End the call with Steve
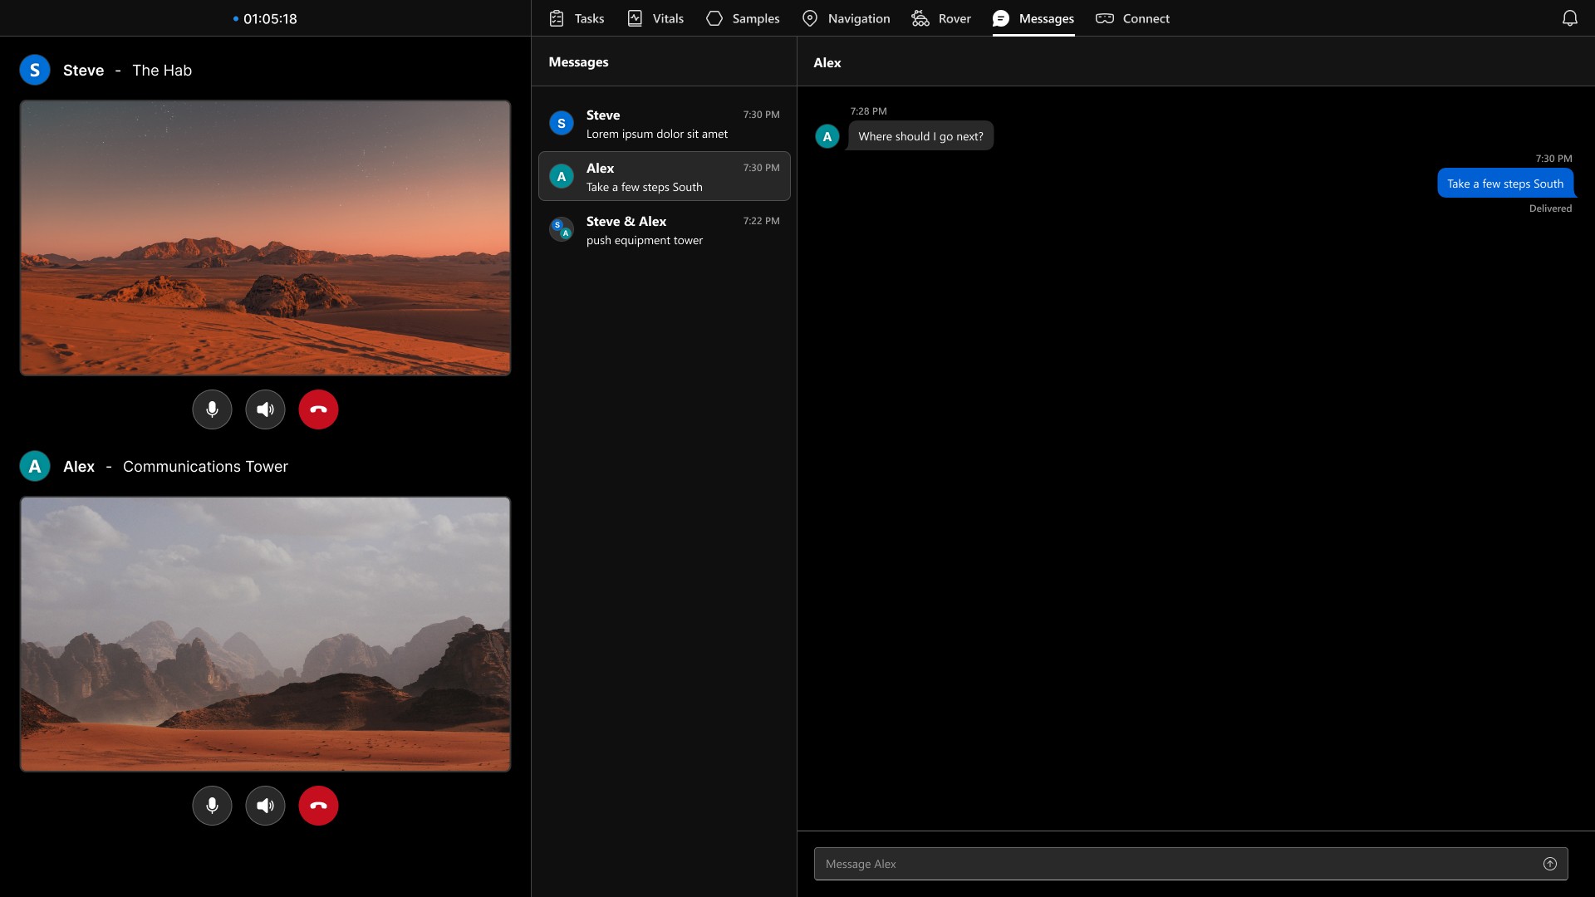The image size is (1595, 897). (318, 409)
